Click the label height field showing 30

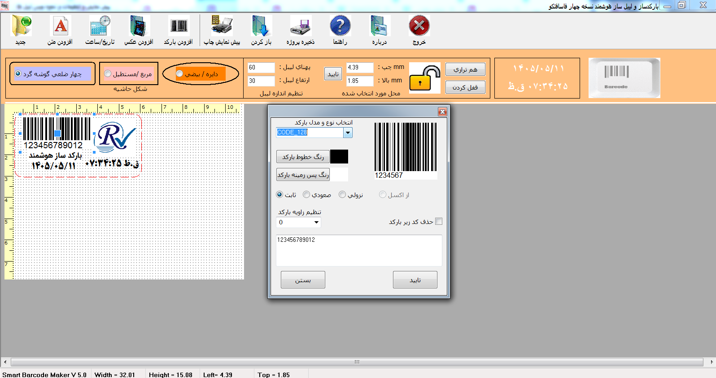tap(261, 81)
